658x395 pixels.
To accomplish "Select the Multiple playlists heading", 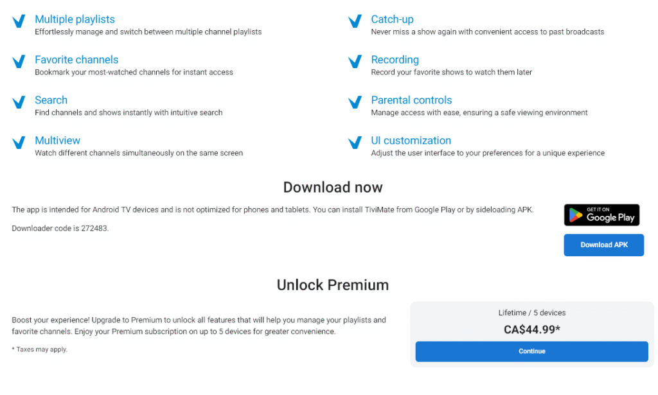I will point(75,19).
